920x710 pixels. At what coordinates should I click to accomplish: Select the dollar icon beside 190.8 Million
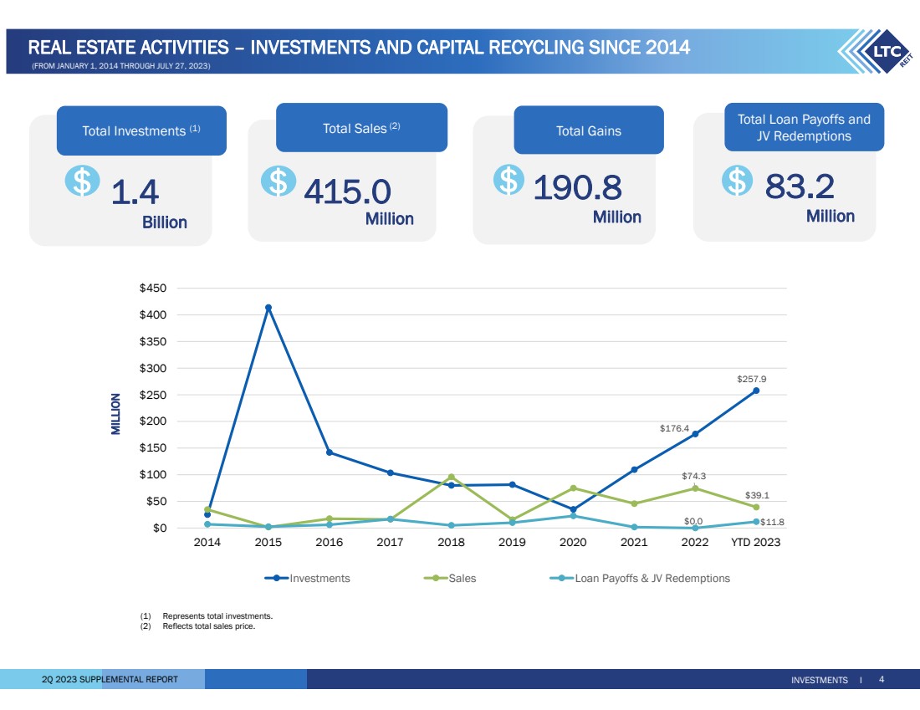point(507,180)
